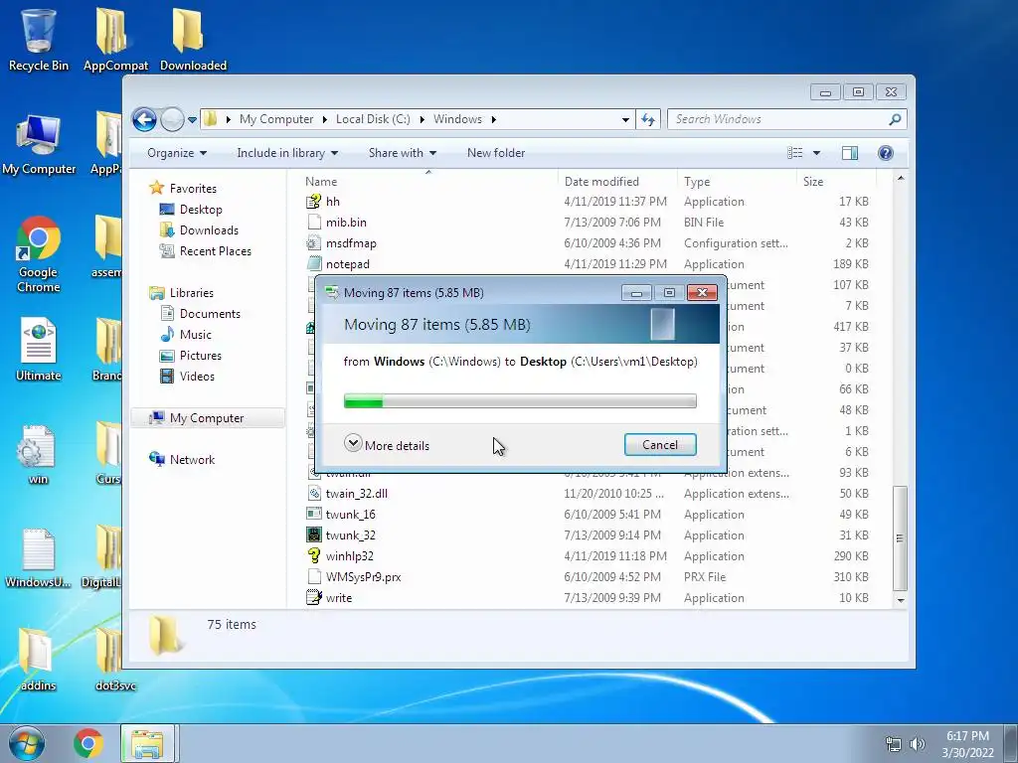
Task: Open address bar history dropdown
Action: (625, 119)
